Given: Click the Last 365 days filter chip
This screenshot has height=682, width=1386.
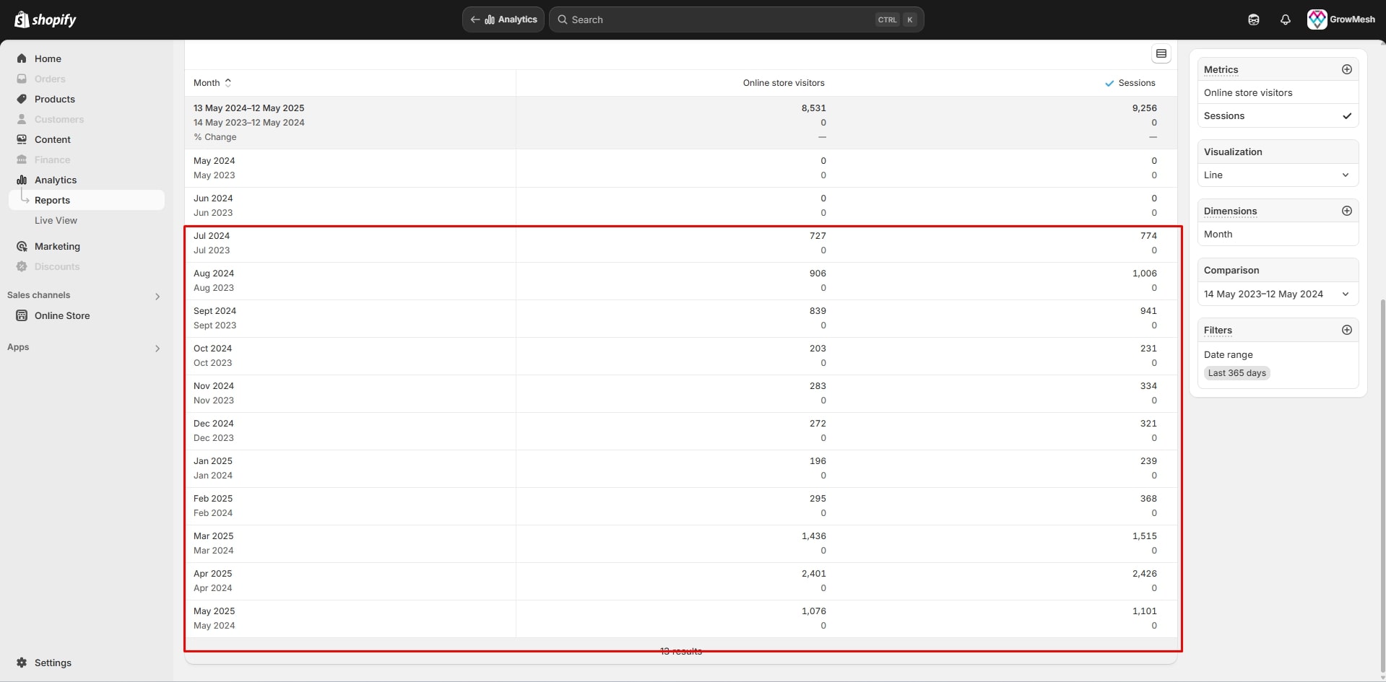Looking at the screenshot, I should coord(1236,373).
